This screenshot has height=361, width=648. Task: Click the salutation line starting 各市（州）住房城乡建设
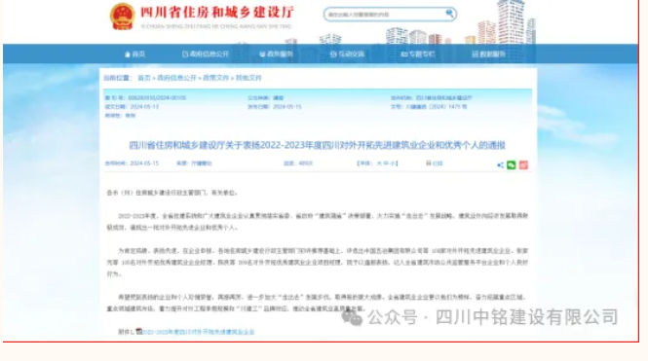tap(172, 193)
